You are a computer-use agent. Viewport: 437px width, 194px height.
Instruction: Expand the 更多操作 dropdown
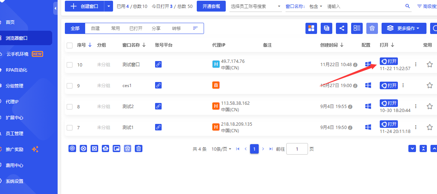[404, 29]
